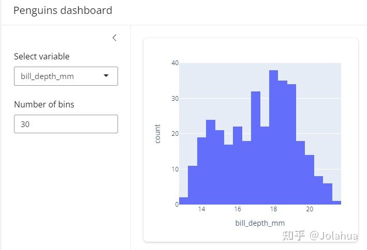Click the x-axis tick label 18

pos(274,209)
